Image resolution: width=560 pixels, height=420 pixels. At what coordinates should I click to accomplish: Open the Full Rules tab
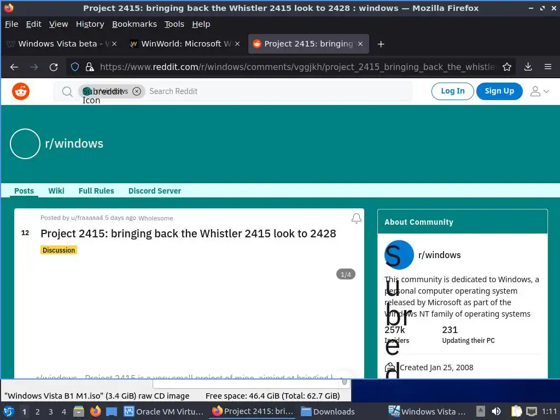click(x=96, y=191)
